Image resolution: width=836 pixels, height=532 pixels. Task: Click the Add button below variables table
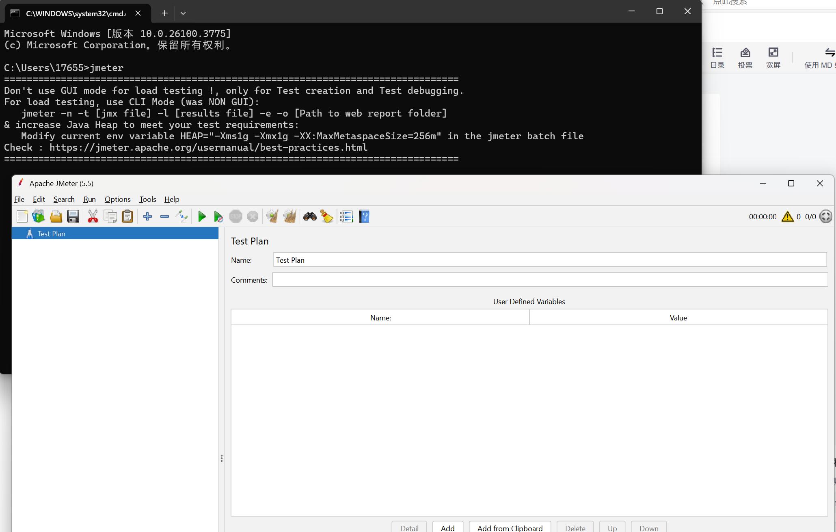[447, 528]
